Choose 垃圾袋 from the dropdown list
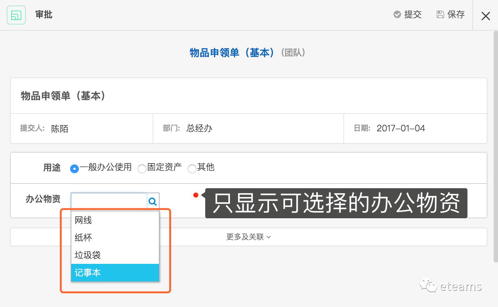The height and width of the screenshot is (307, 498). (115, 255)
